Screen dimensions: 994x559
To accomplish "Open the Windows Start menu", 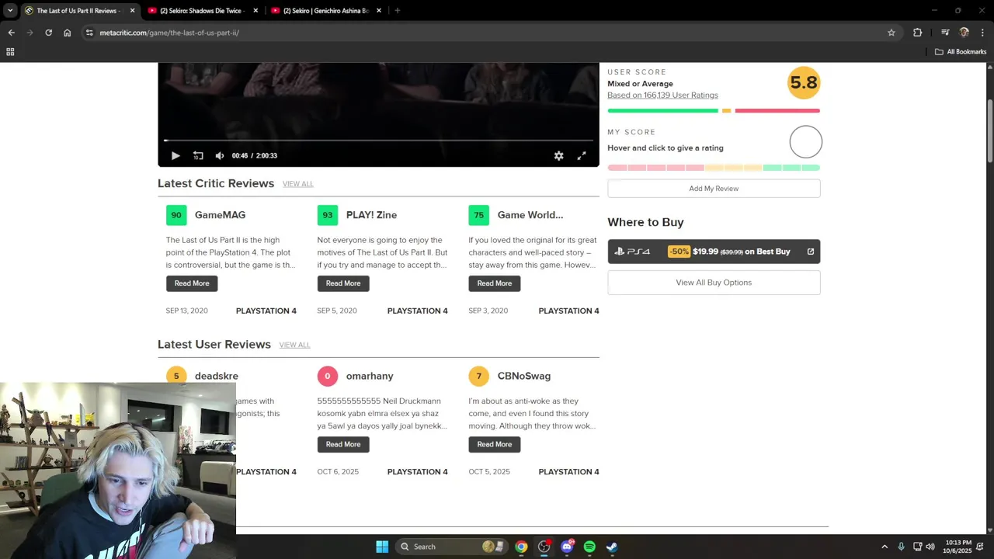I will tap(382, 547).
